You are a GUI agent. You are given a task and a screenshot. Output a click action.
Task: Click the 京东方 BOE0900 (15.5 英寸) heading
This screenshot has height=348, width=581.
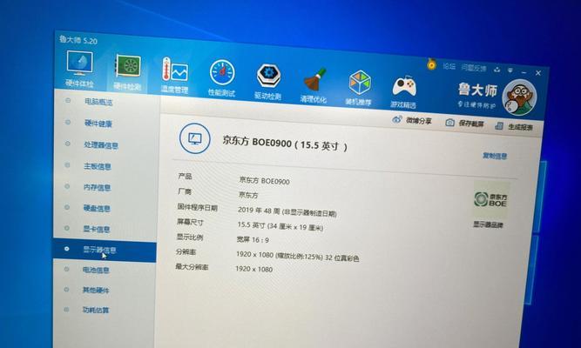(x=285, y=144)
